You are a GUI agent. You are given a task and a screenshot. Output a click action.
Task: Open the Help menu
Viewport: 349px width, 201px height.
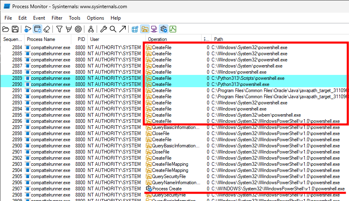click(x=116, y=18)
